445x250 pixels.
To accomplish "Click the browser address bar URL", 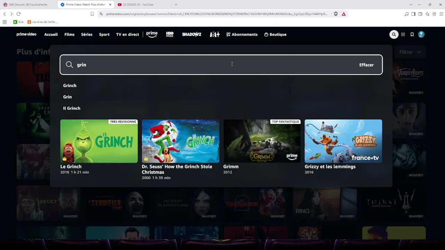I will tap(217, 14).
